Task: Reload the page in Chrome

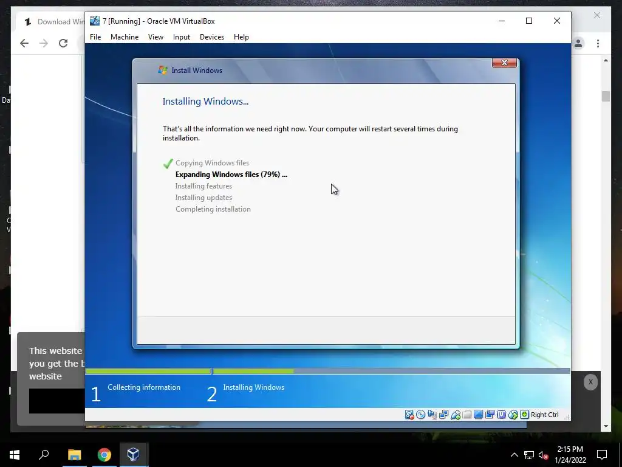Action: 63,43
